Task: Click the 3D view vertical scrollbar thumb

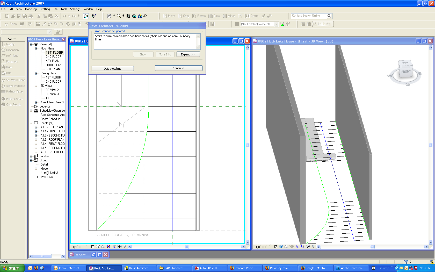Action: (431, 145)
